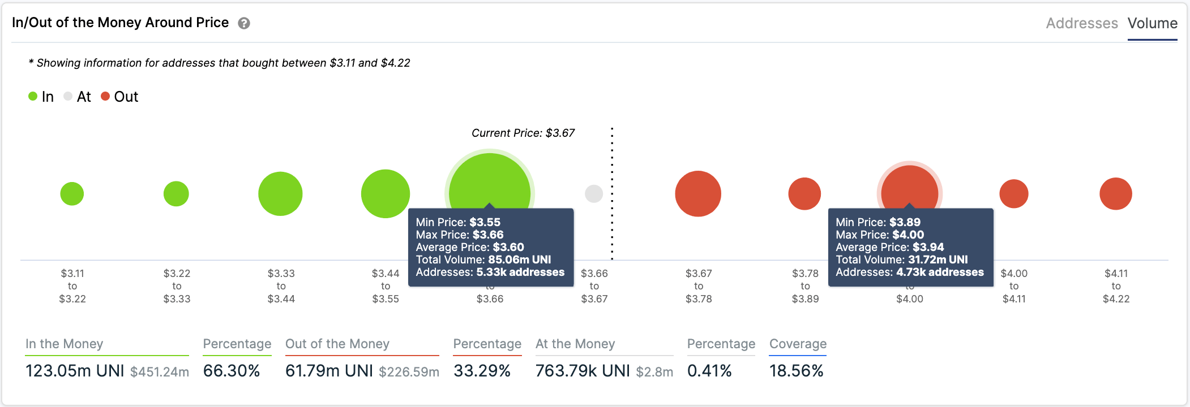Select the green bubble for $3.44 to $3.55
Screen dimensions: 1190x407
[x=385, y=194]
